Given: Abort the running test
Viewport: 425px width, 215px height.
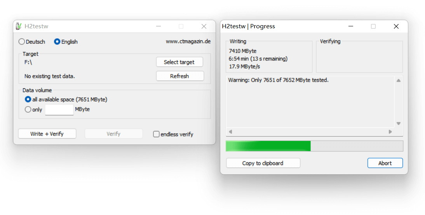Looking at the screenshot, I should [x=385, y=163].
